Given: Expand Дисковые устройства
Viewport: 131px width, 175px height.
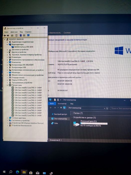Looking at the screenshot, I should coord(7,49).
